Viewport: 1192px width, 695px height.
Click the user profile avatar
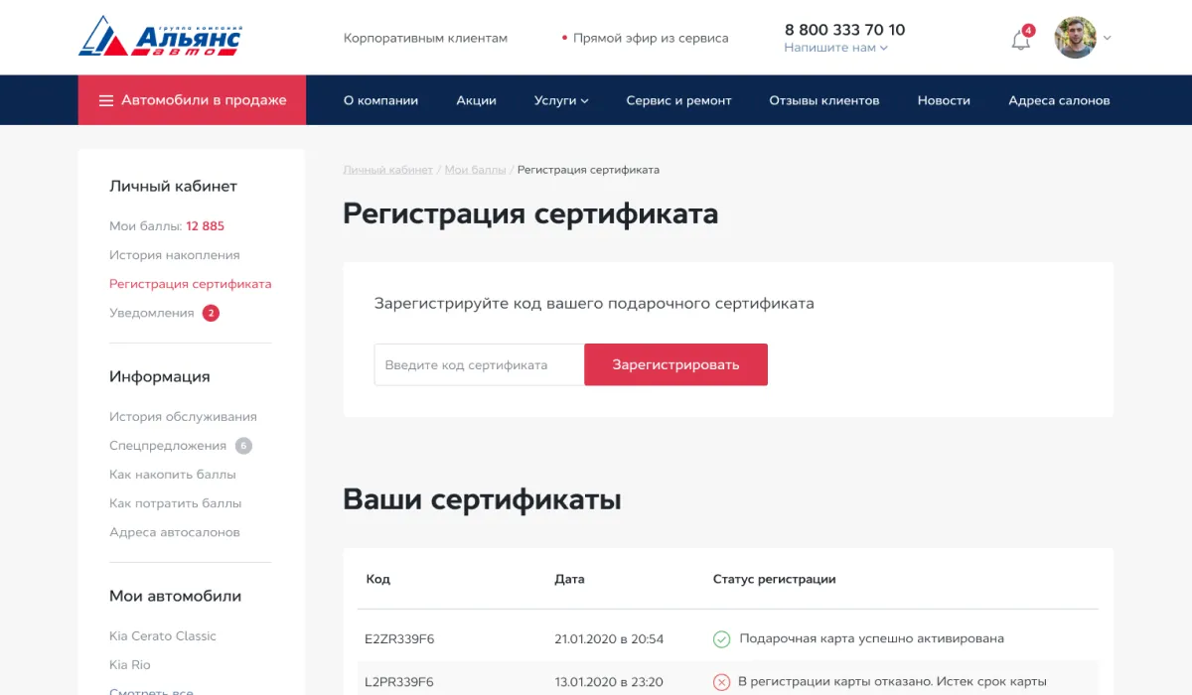click(1075, 38)
